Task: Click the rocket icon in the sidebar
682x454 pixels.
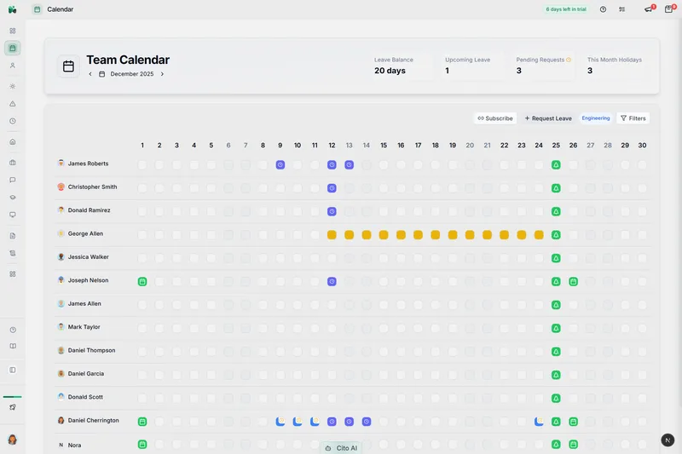Action: coord(13,407)
